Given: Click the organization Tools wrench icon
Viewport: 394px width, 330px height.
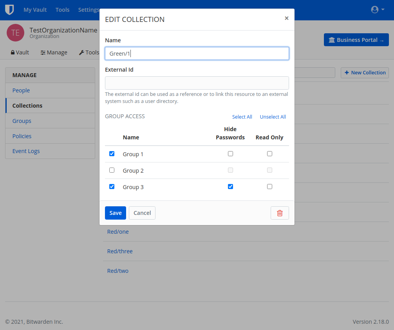Looking at the screenshot, I should 81,52.
